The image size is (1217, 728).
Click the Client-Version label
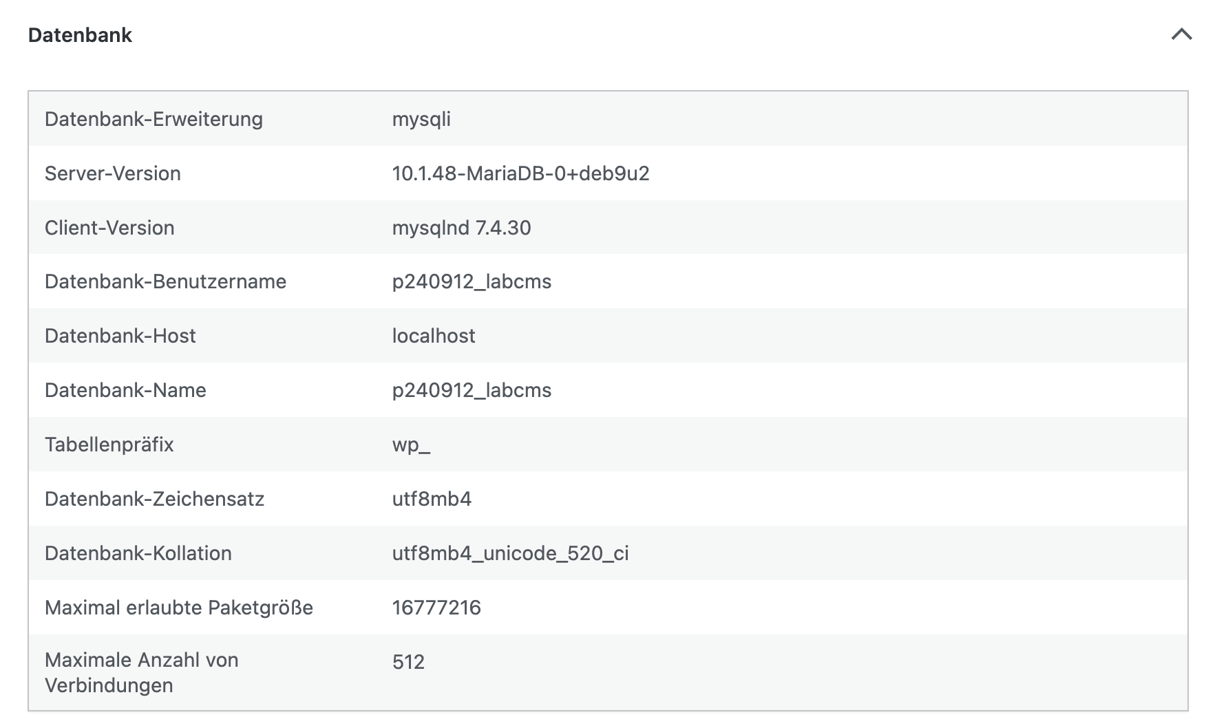tap(109, 228)
